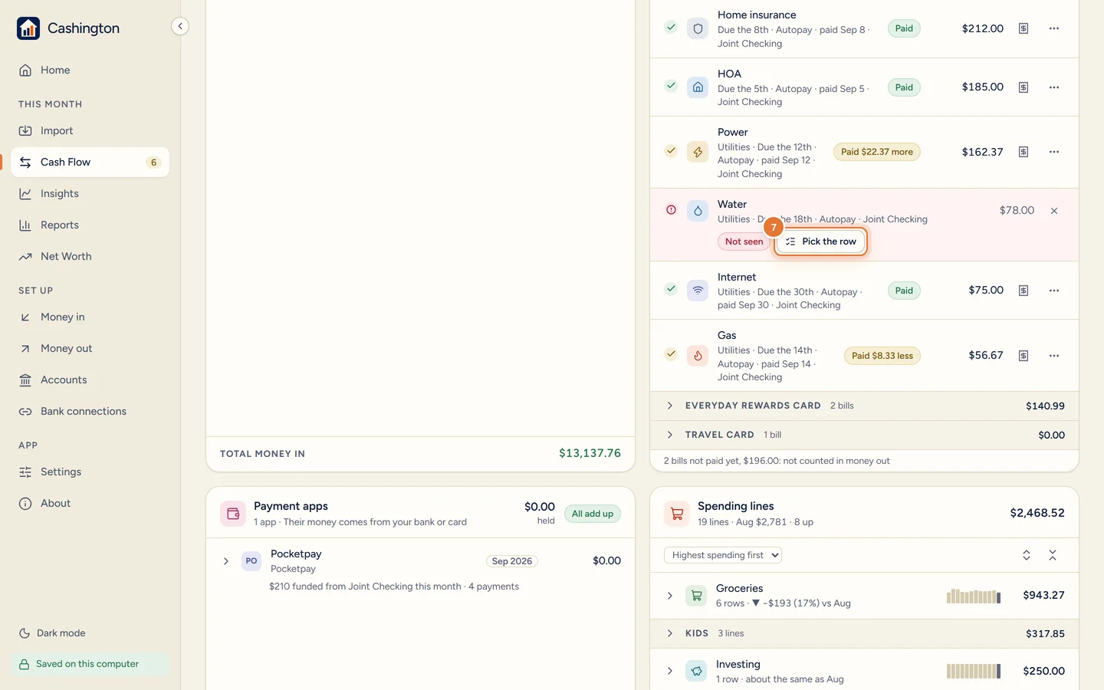Image resolution: width=1104 pixels, height=690 pixels.
Task: Dismiss the Water bill row
Action: (x=1054, y=211)
